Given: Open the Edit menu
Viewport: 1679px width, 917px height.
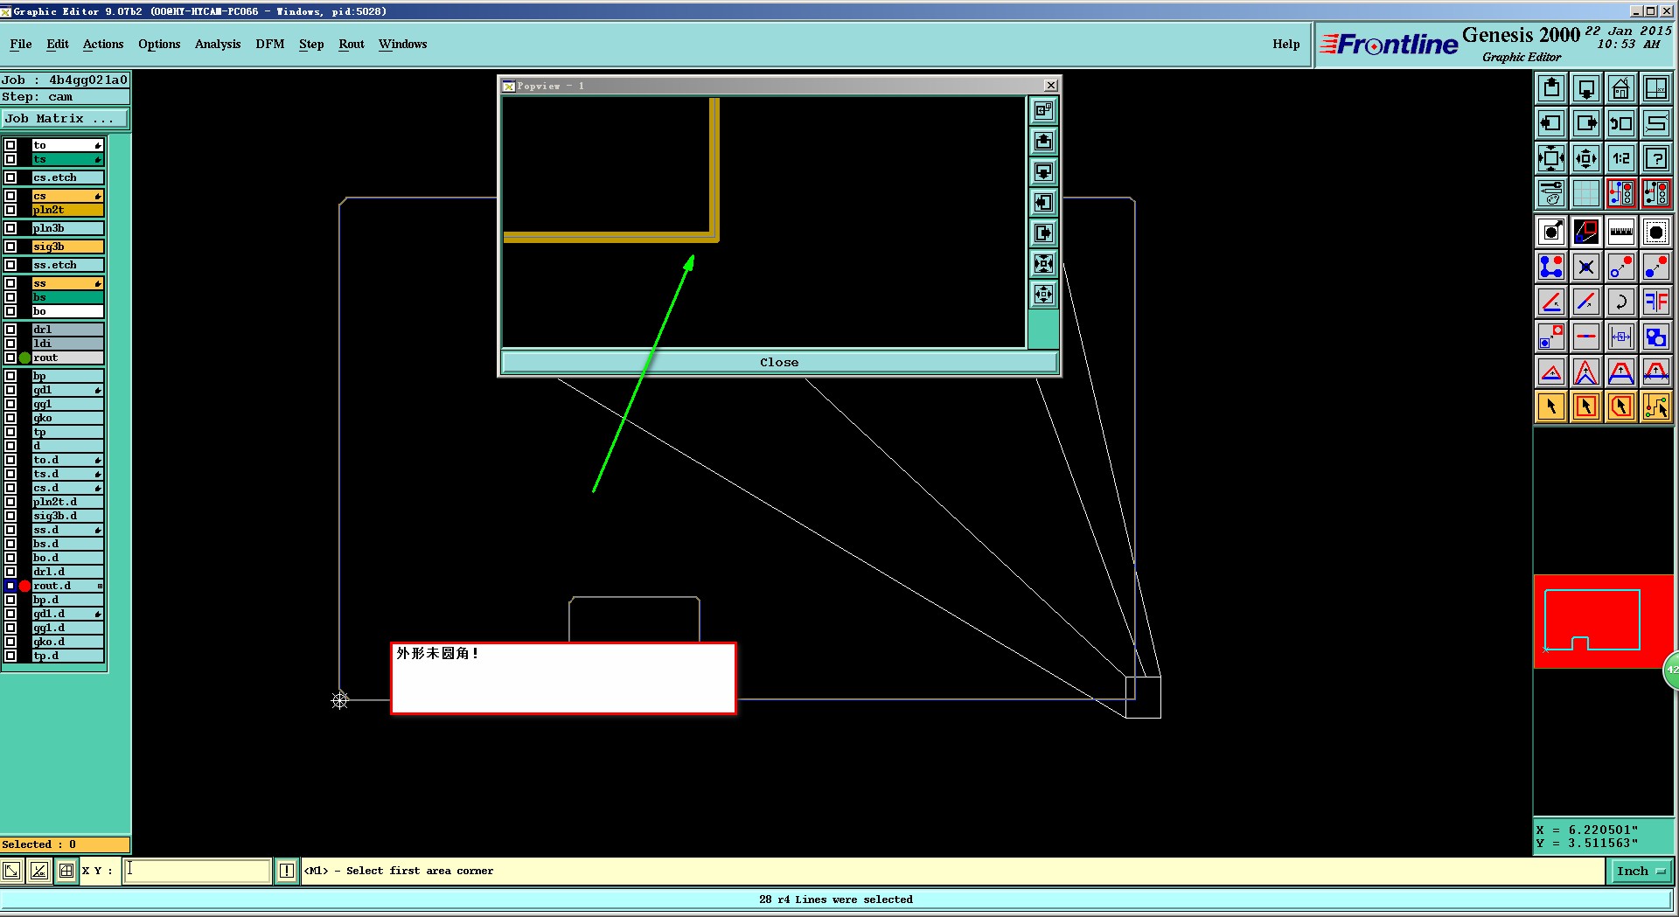Looking at the screenshot, I should 58,44.
